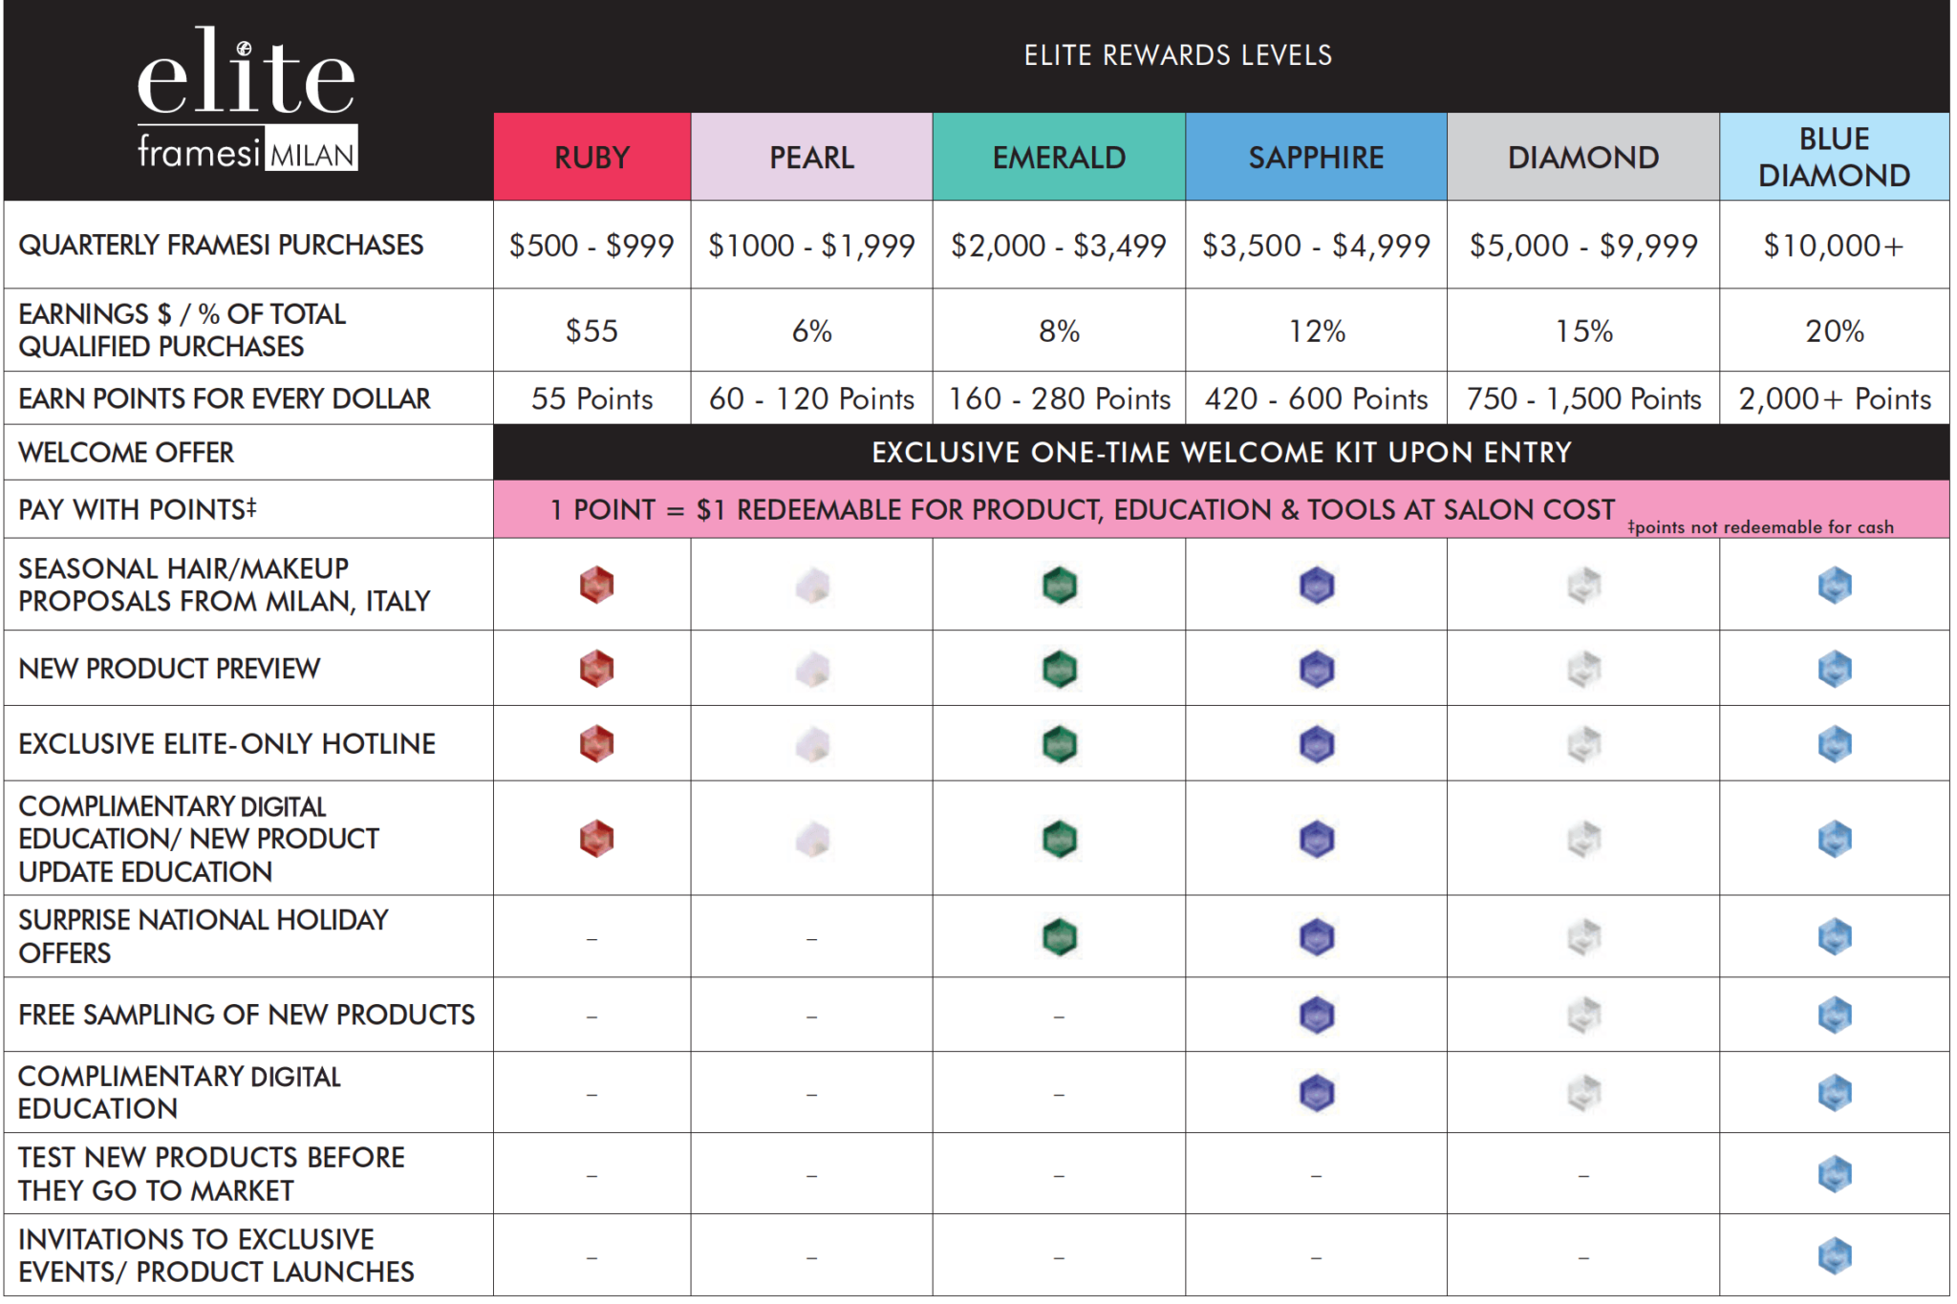Click the Diamond gem in Complimentary Digital Education row
This screenshot has height=1304, width=1957.
pos(1583,1093)
